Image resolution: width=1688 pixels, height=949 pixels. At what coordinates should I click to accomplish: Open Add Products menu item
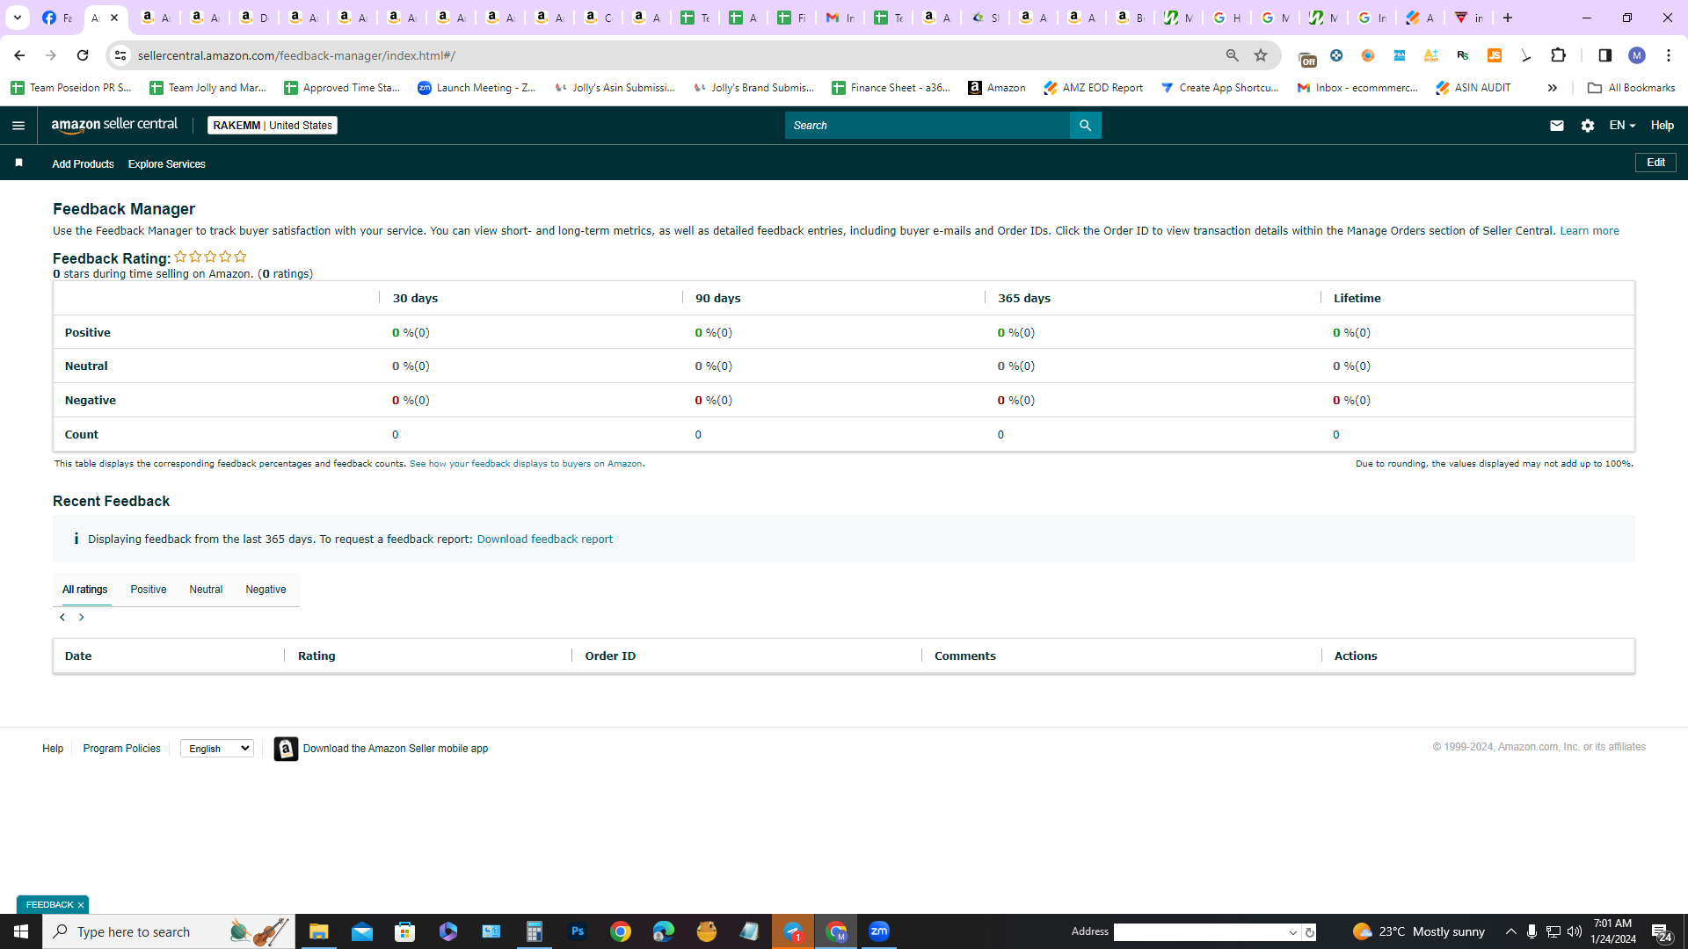click(x=83, y=164)
